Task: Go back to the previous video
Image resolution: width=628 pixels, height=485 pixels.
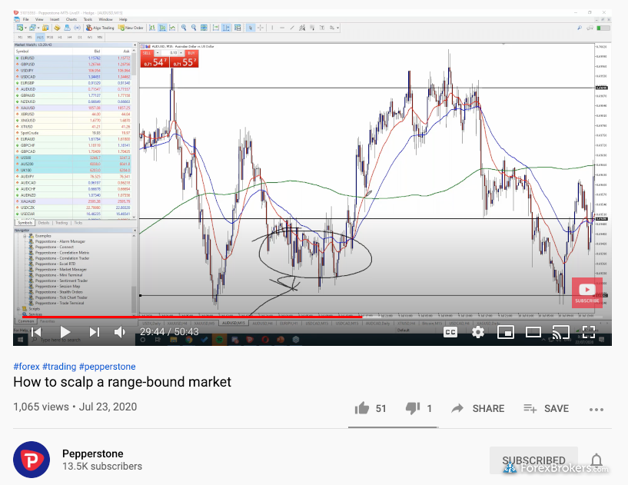Action: coord(36,332)
